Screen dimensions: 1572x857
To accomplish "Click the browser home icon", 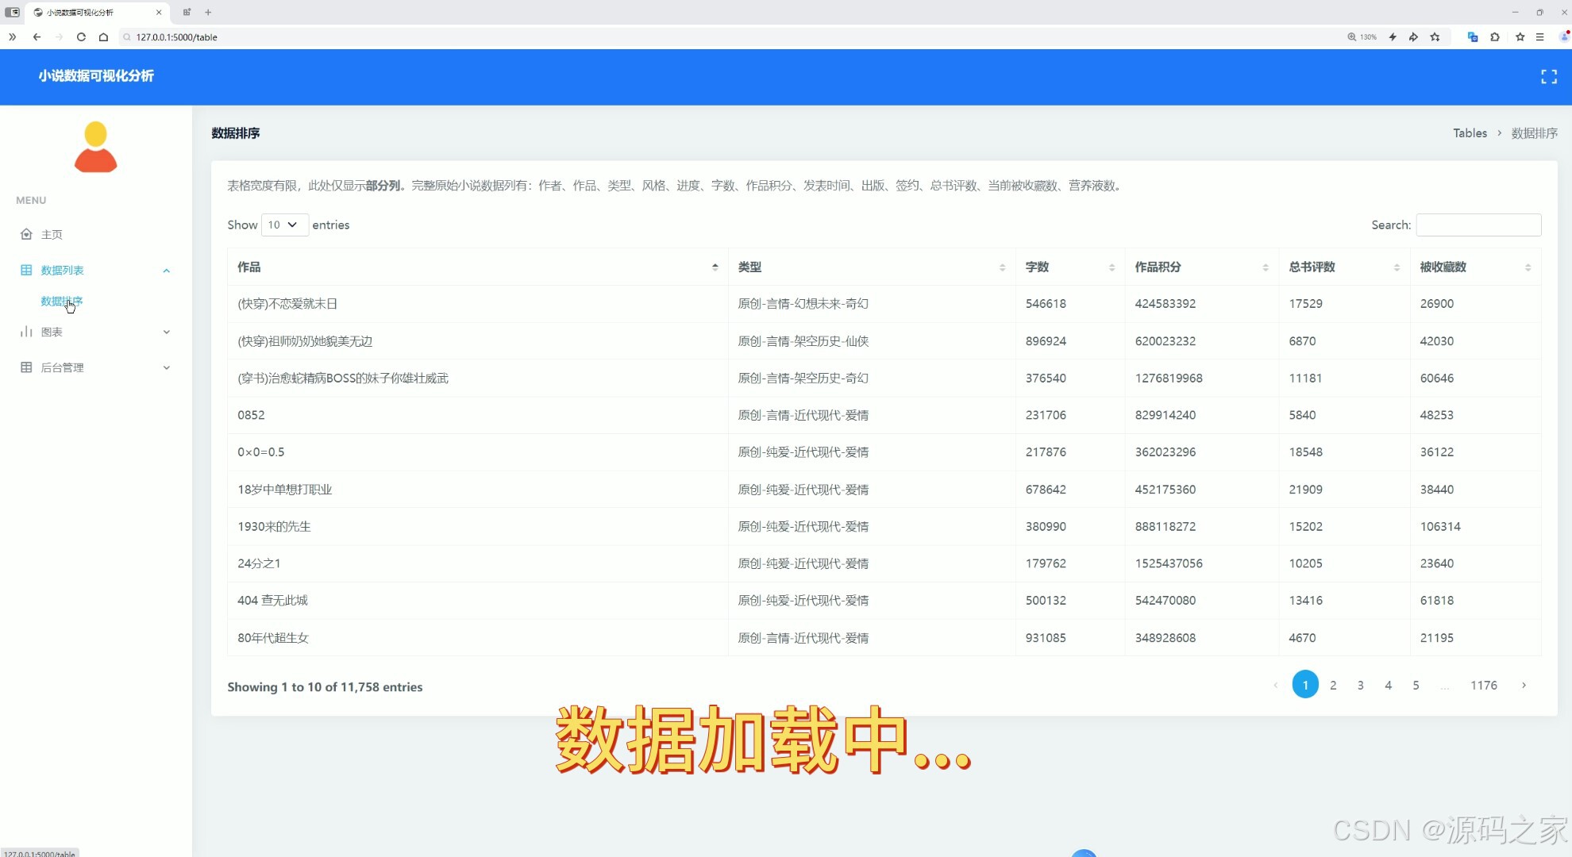I will [103, 37].
